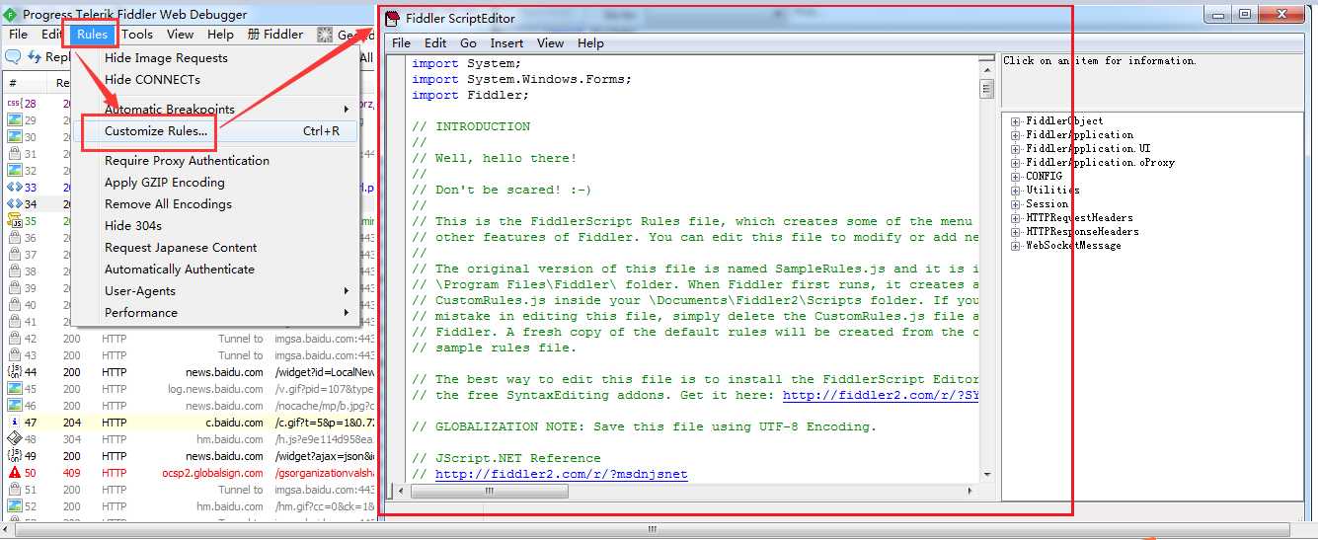Viewport: 1318px width, 540px height.
Task: Open ScriptEditor Edit menu
Action: (435, 43)
